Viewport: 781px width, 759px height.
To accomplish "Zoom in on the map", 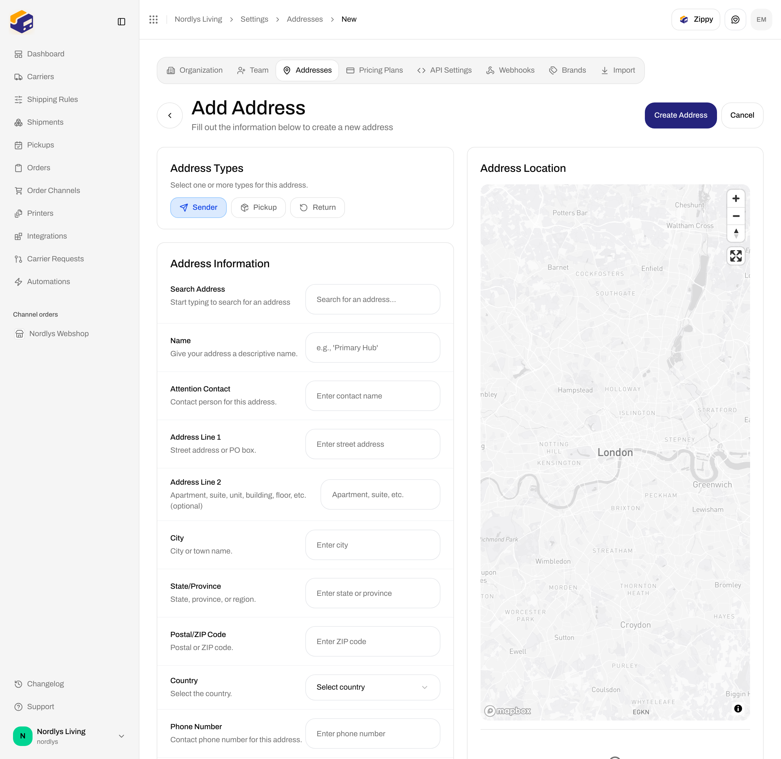I will 736,198.
